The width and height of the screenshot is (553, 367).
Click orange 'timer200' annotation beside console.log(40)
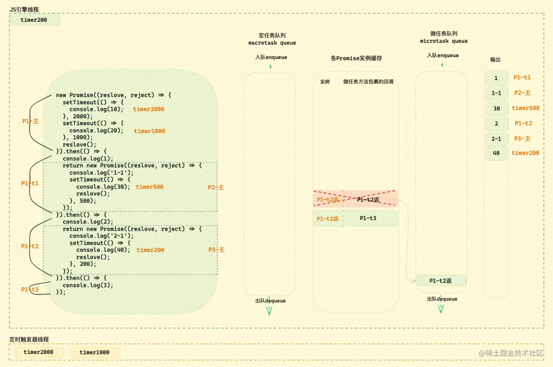pyautogui.click(x=150, y=250)
